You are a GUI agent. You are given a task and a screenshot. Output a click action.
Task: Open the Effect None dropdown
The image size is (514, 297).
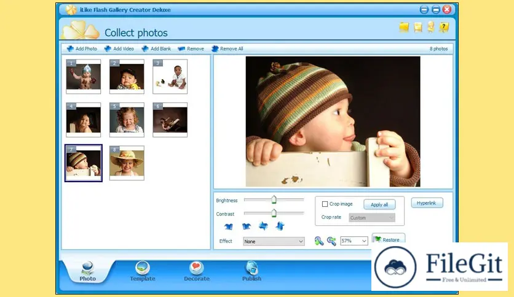click(274, 241)
